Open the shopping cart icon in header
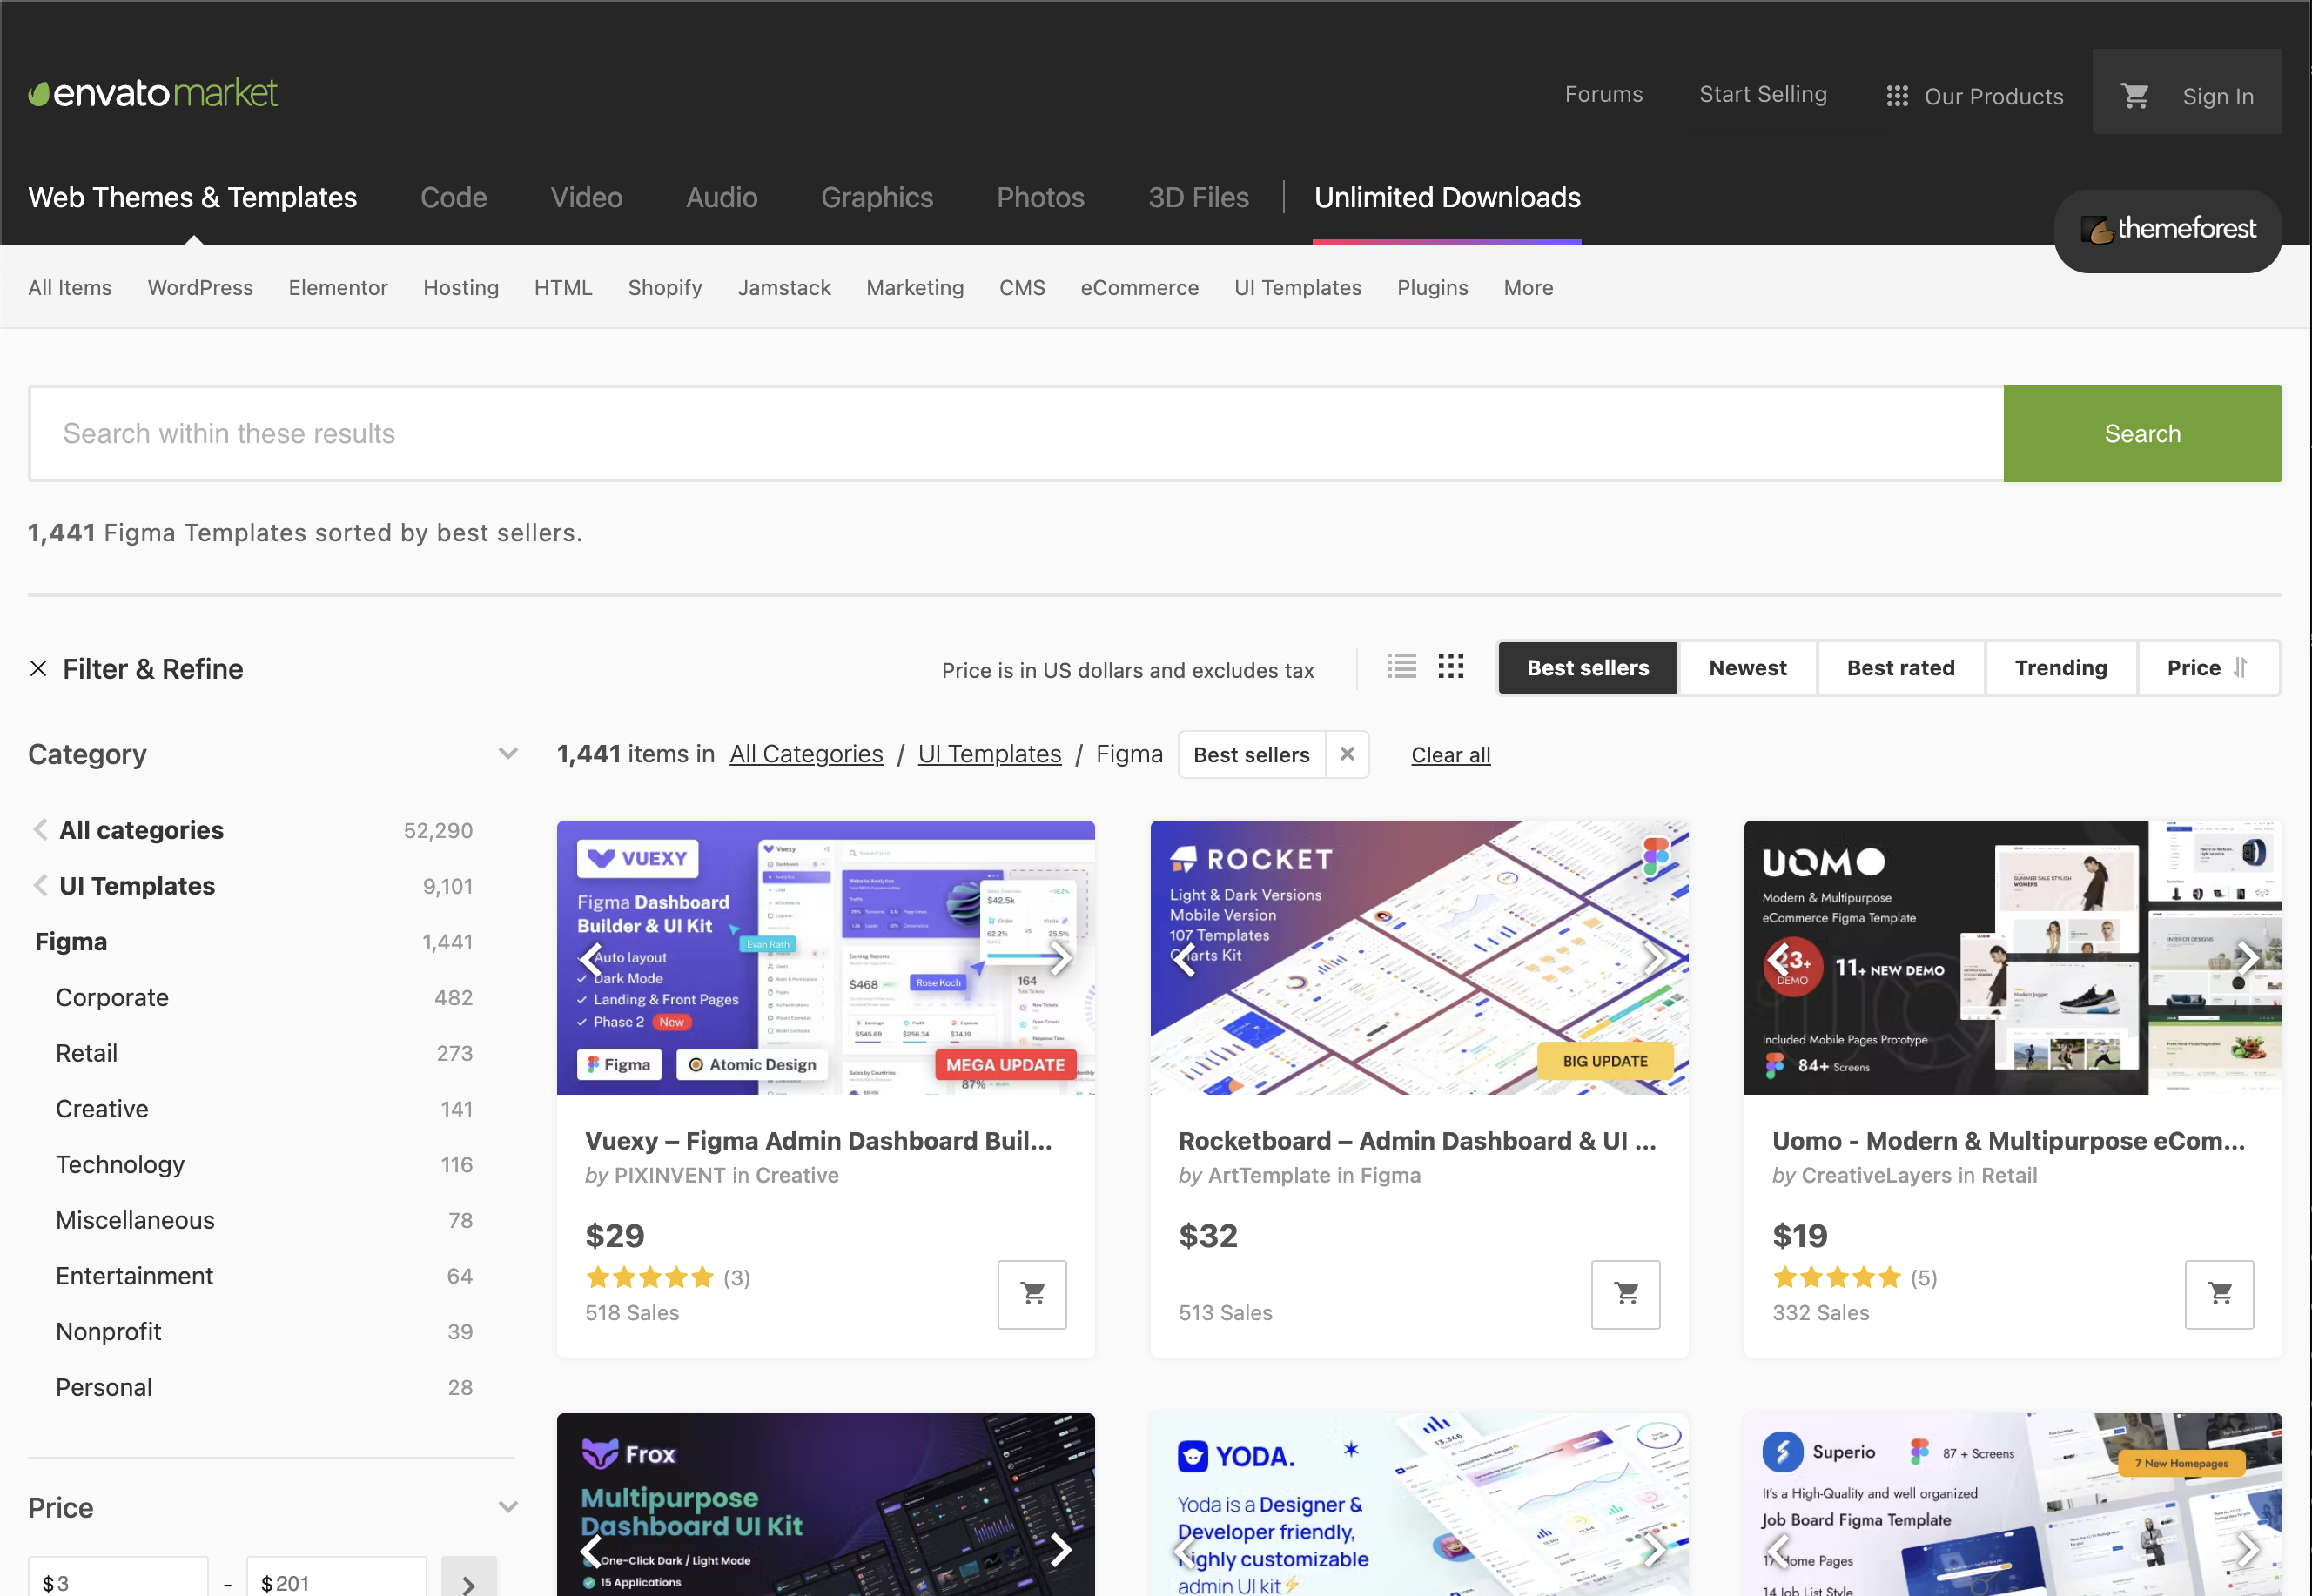This screenshot has width=2312, height=1596. [2135, 95]
